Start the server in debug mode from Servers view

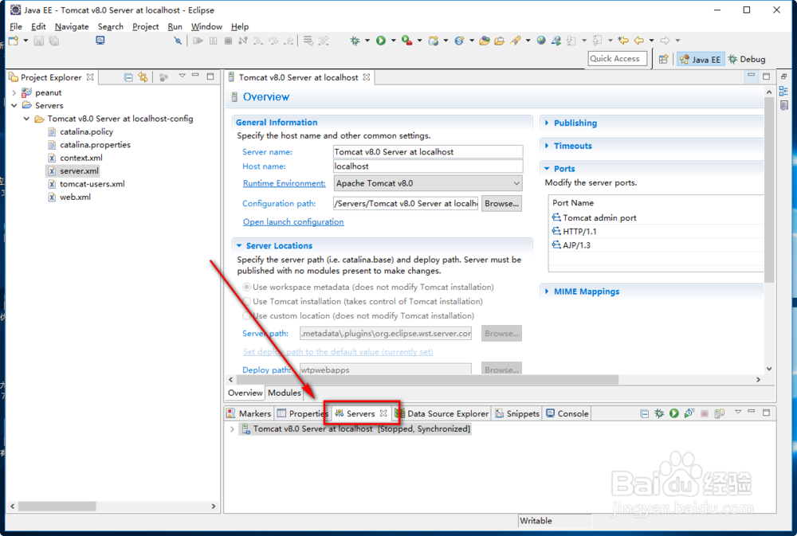tap(659, 413)
